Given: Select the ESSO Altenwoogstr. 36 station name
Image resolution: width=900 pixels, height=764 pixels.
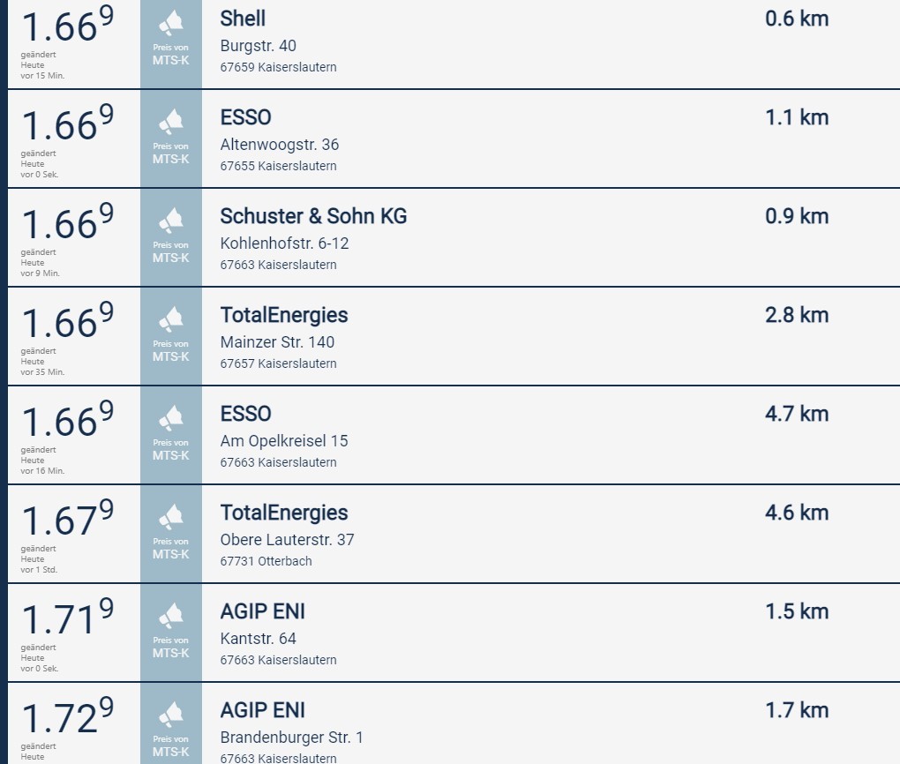Looking at the screenshot, I should [x=245, y=117].
